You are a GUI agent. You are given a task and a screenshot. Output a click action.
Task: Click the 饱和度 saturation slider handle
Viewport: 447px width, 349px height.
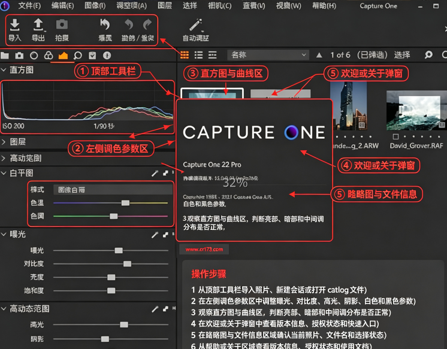click(x=111, y=290)
